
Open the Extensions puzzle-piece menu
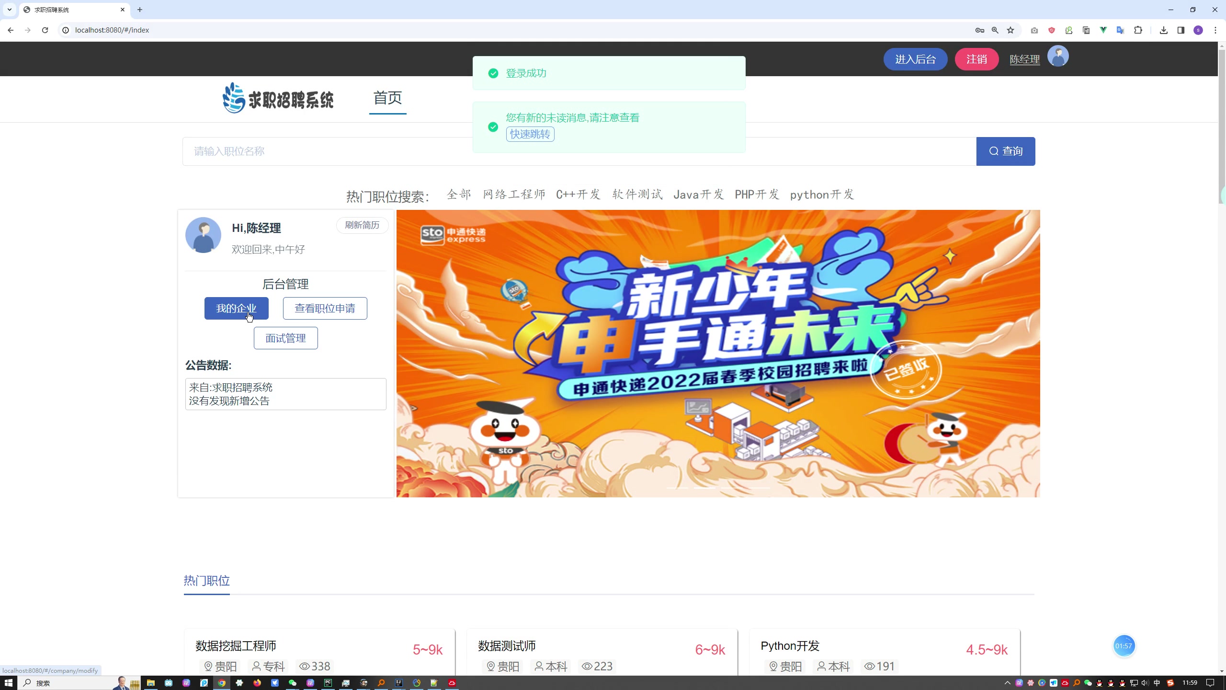[x=1138, y=30]
